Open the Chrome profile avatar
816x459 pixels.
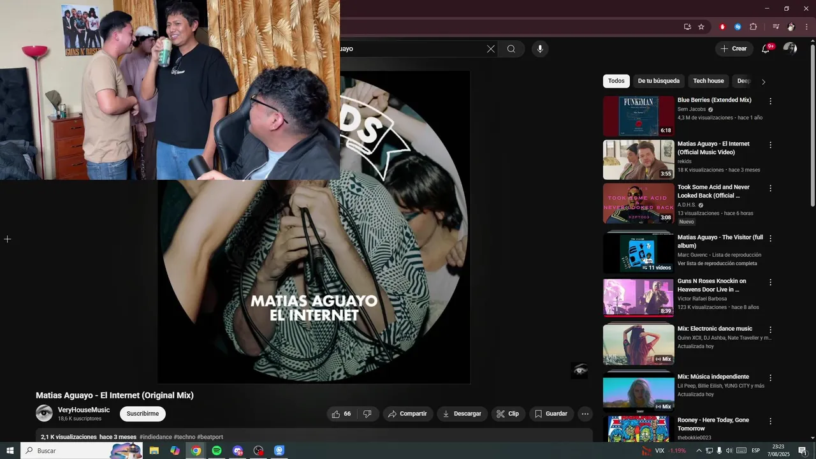click(791, 27)
